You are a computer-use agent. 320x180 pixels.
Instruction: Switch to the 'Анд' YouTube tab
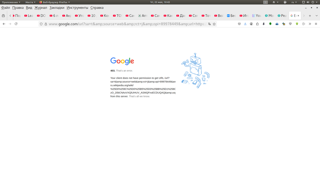(x=67, y=15)
